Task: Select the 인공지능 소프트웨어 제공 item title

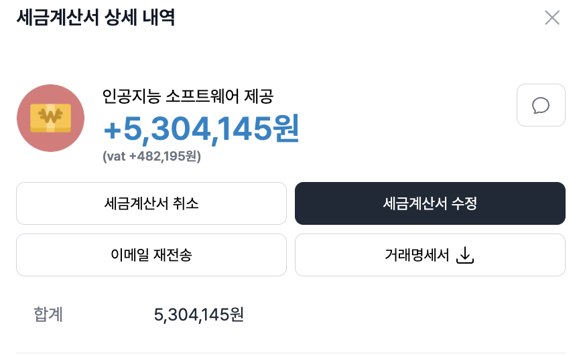Action: pyautogui.click(x=188, y=97)
